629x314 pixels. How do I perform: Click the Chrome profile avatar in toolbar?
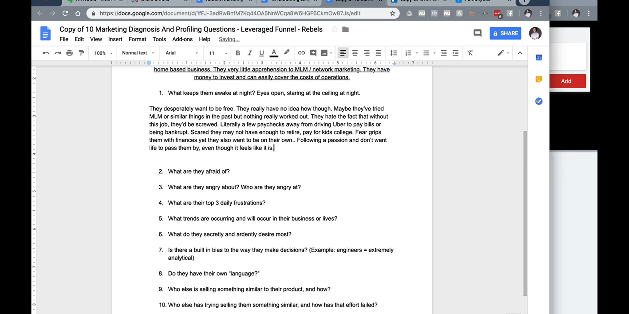pyautogui.click(x=528, y=13)
